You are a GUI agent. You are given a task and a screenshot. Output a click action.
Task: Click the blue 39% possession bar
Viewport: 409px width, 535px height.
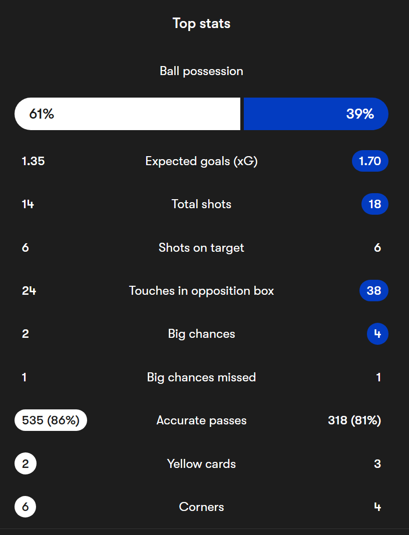click(x=316, y=114)
